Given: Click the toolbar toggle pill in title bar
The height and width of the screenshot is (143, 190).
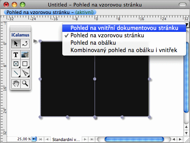Looking at the screenshot, I should 183,5.
